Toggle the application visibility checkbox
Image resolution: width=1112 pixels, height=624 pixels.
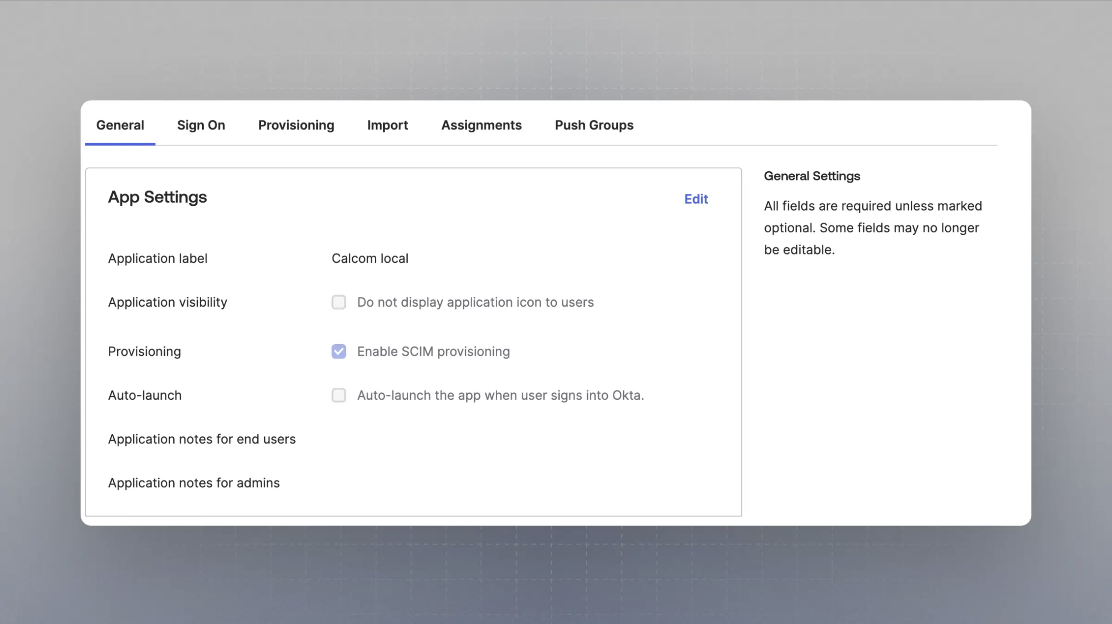(x=339, y=302)
